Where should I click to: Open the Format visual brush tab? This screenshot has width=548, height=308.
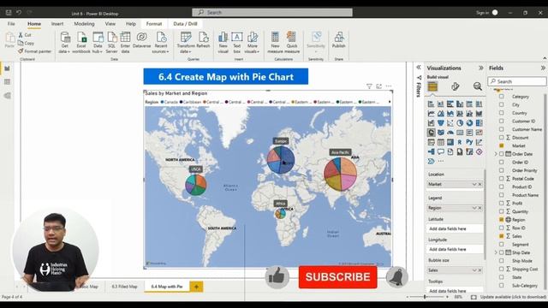[455, 86]
